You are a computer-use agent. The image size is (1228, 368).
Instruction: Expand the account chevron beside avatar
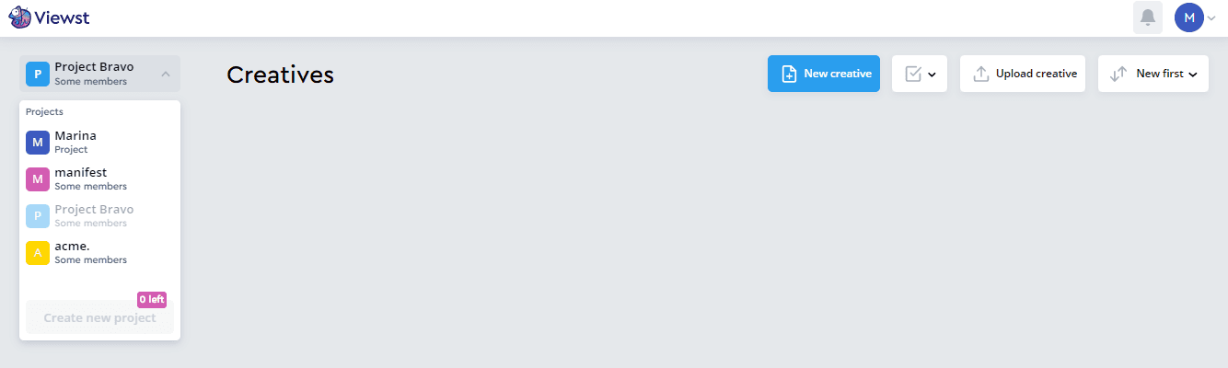[x=1211, y=18]
